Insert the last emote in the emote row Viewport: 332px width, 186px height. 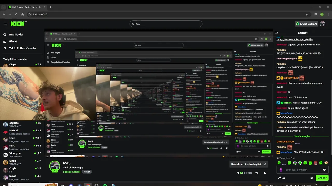[326, 163]
